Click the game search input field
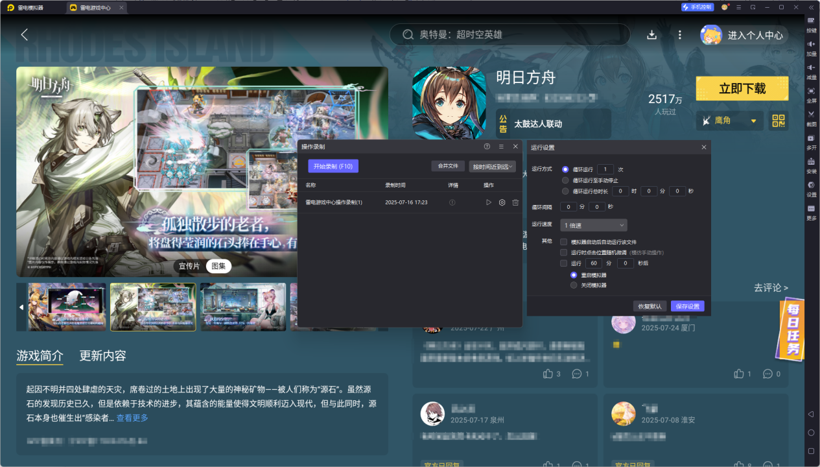This screenshot has width=820, height=467. click(x=509, y=35)
